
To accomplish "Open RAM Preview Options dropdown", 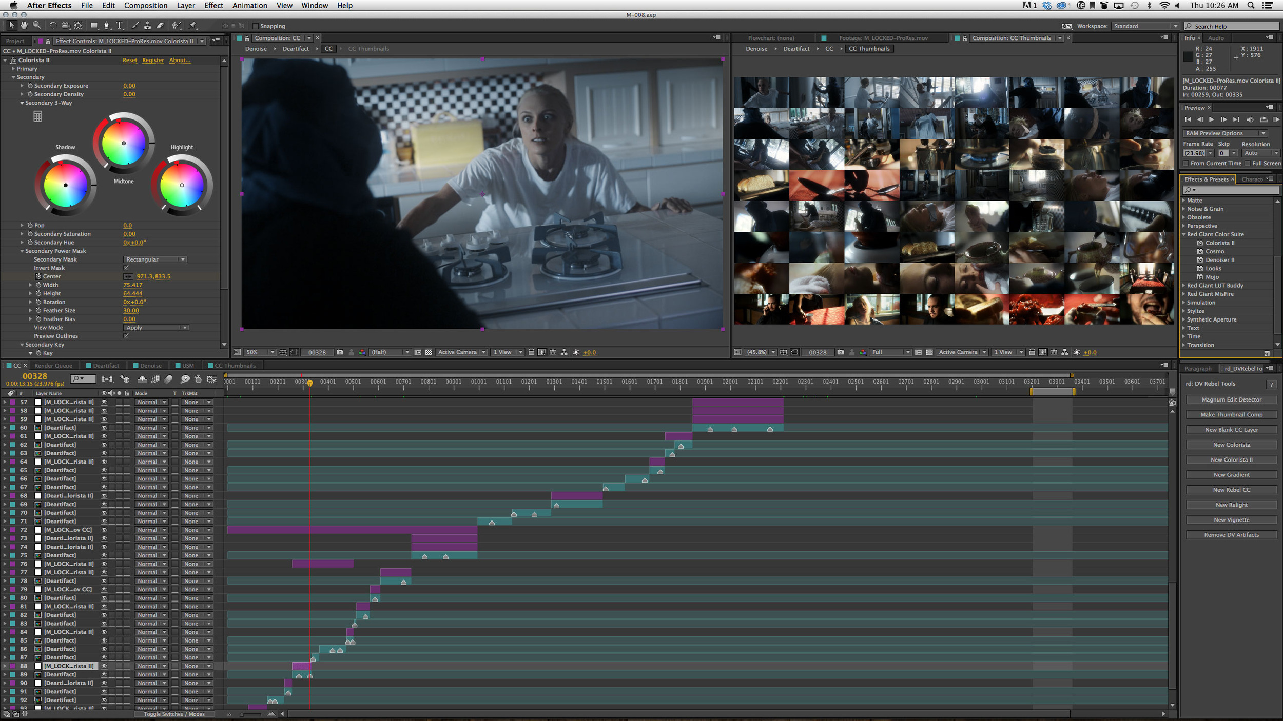I will tap(1225, 133).
